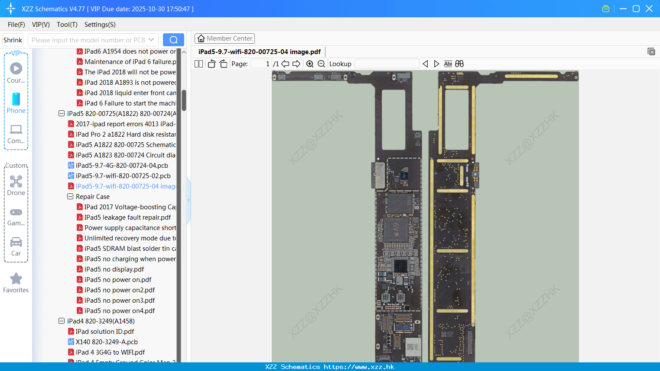The image size is (660, 371).
Task: Toggle two-page view icon
Action: pyautogui.click(x=199, y=64)
